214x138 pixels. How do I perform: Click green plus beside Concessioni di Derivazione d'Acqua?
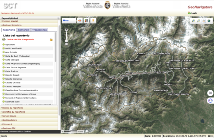(x=4, y=94)
